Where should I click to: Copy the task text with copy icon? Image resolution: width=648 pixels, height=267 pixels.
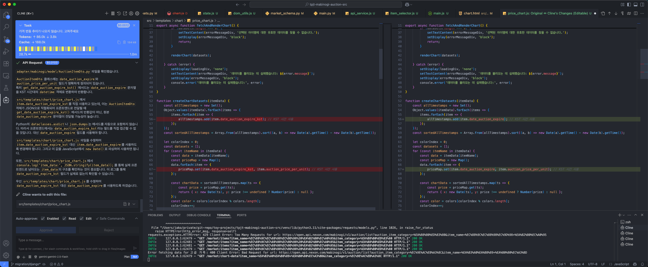coord(119,42)
